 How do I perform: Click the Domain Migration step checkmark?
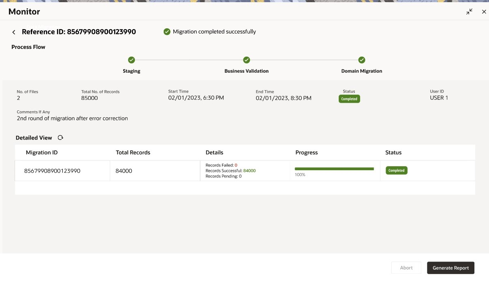pyautogui.click(x=362, y=60)
